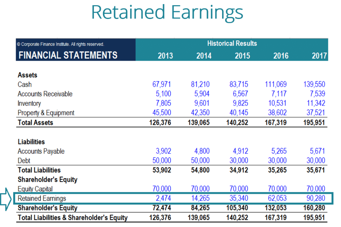Click the "Equity Capital" row label
Viewport: 341px width, 227px height.
[x=35, y=189]
